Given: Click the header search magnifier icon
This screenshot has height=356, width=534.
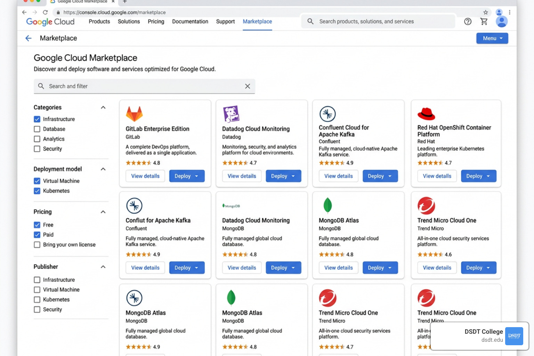Looking at the screenshot, I should [x=310, y=22].
